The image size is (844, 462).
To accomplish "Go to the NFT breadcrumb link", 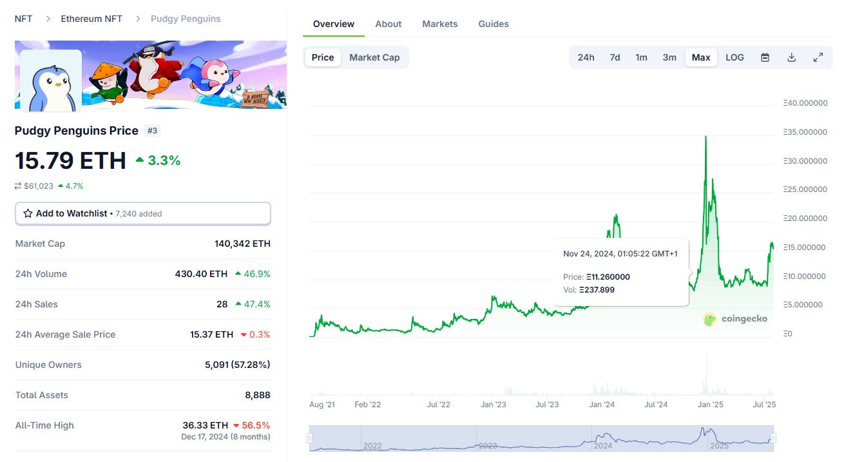I will pos(23,19).
